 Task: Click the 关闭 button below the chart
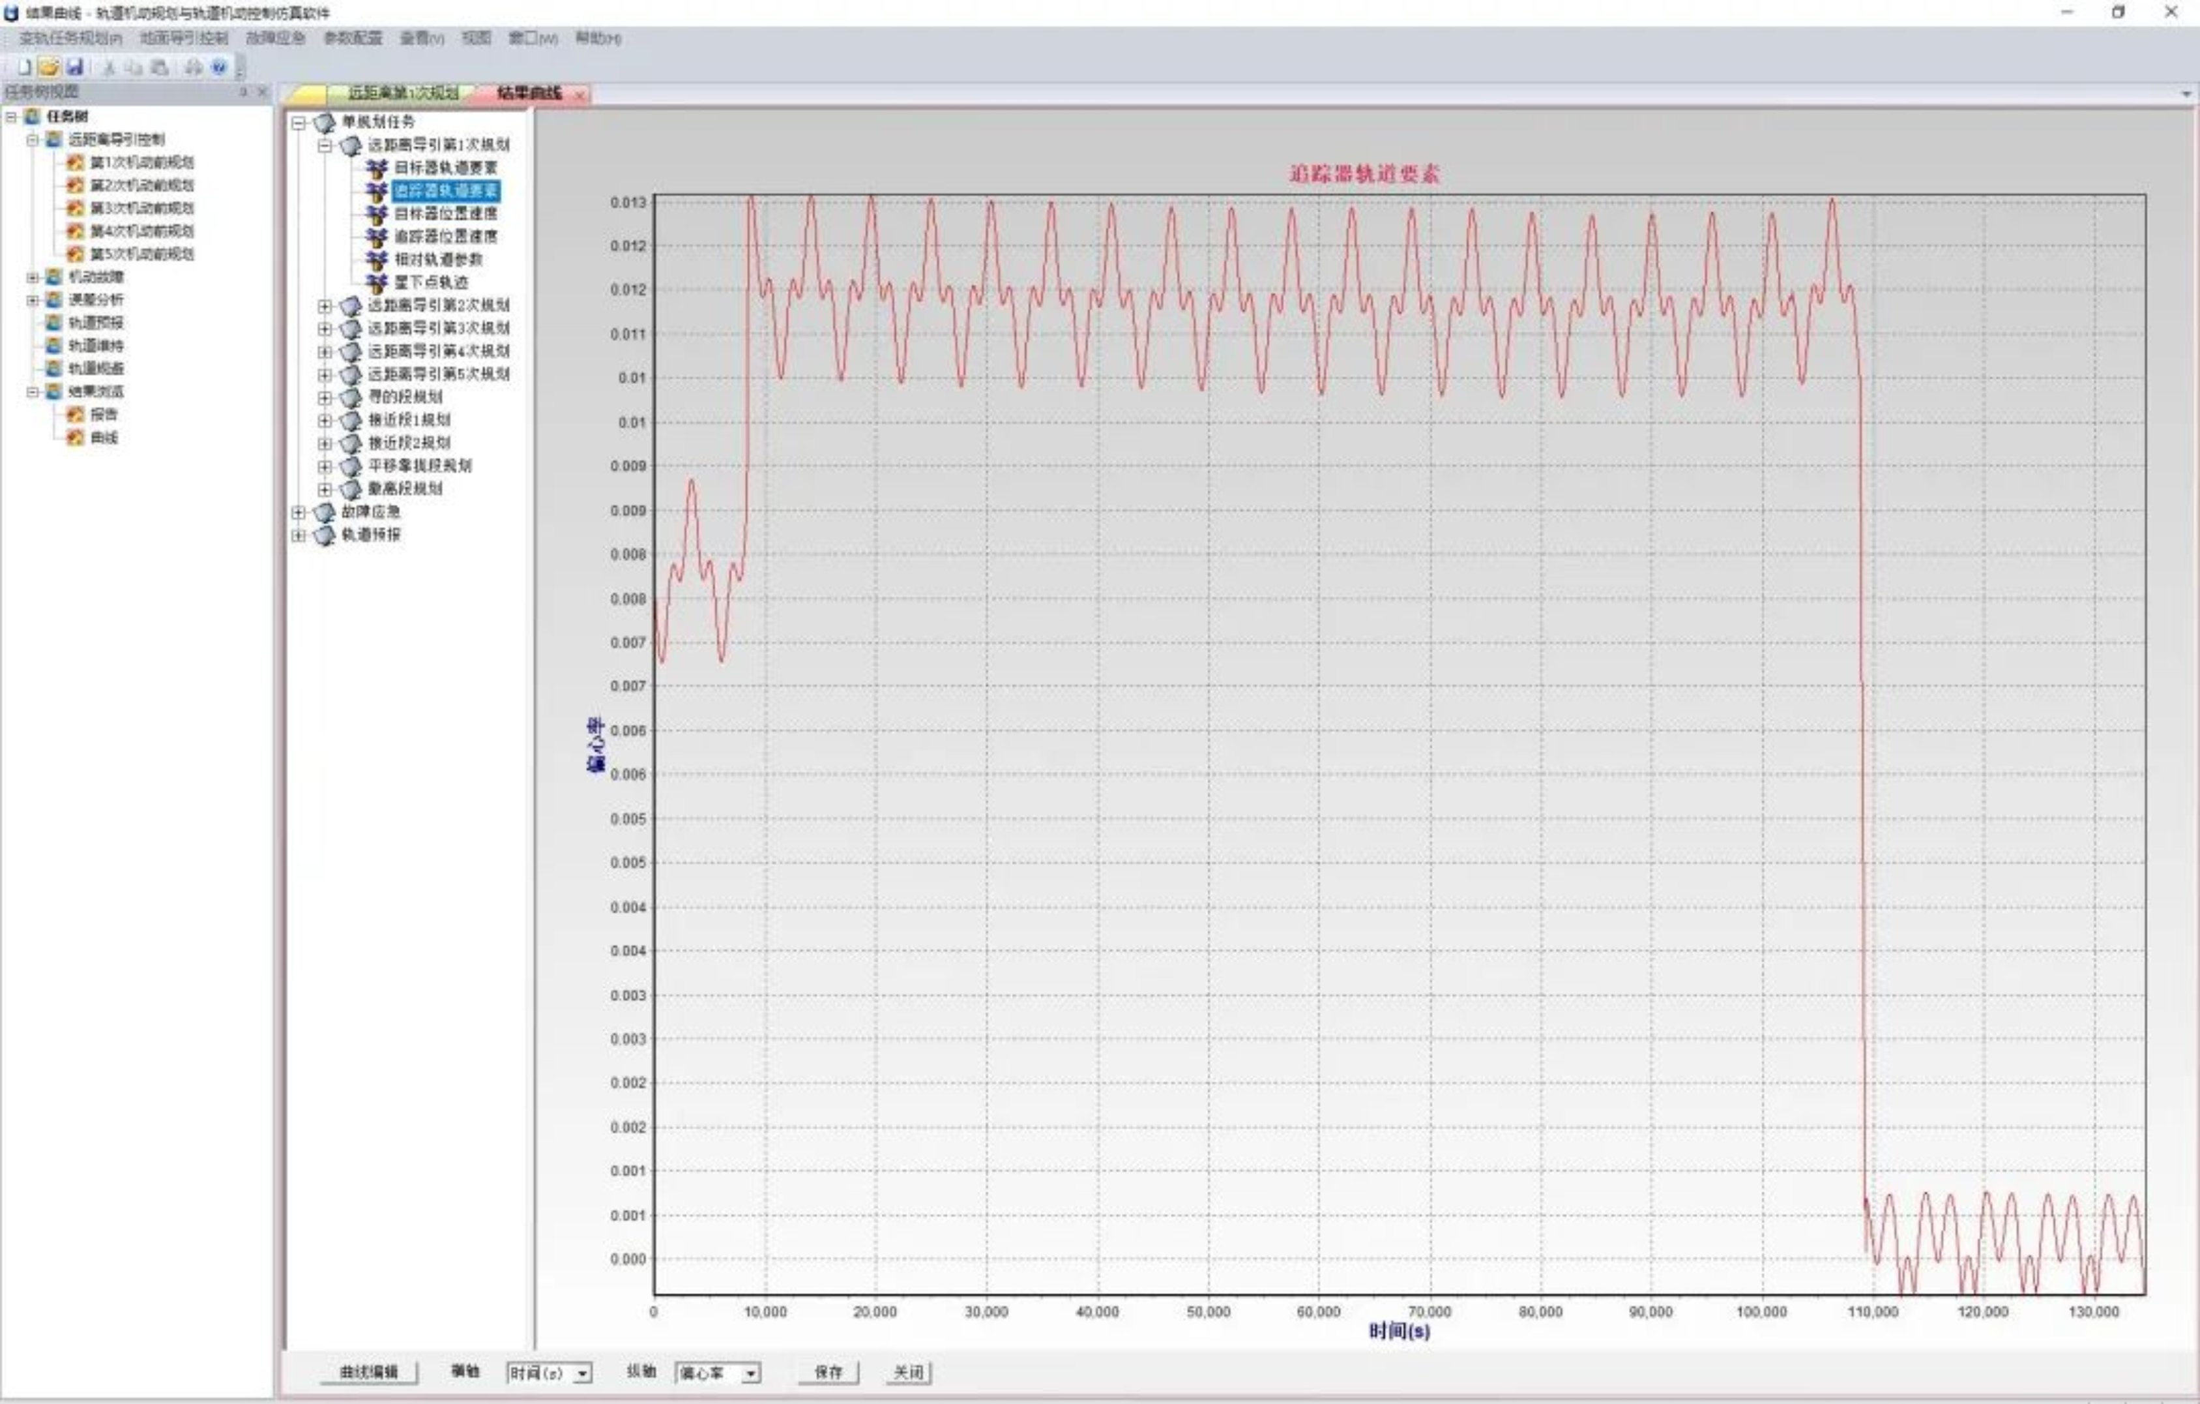(908, 1372)
